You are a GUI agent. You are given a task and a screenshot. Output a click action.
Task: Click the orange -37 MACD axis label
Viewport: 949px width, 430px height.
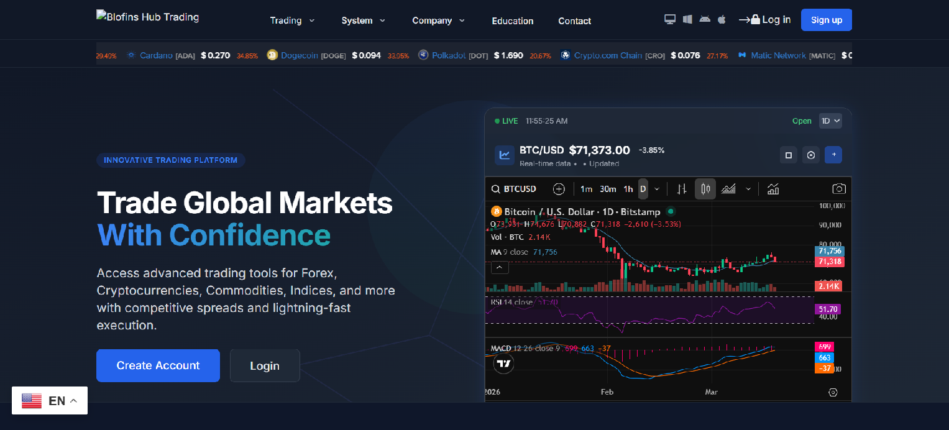coord(823,368)
